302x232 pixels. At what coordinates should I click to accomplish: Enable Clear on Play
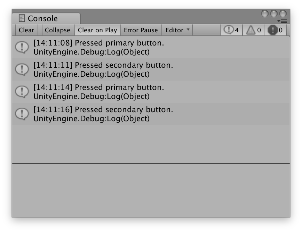pos(98,30)
